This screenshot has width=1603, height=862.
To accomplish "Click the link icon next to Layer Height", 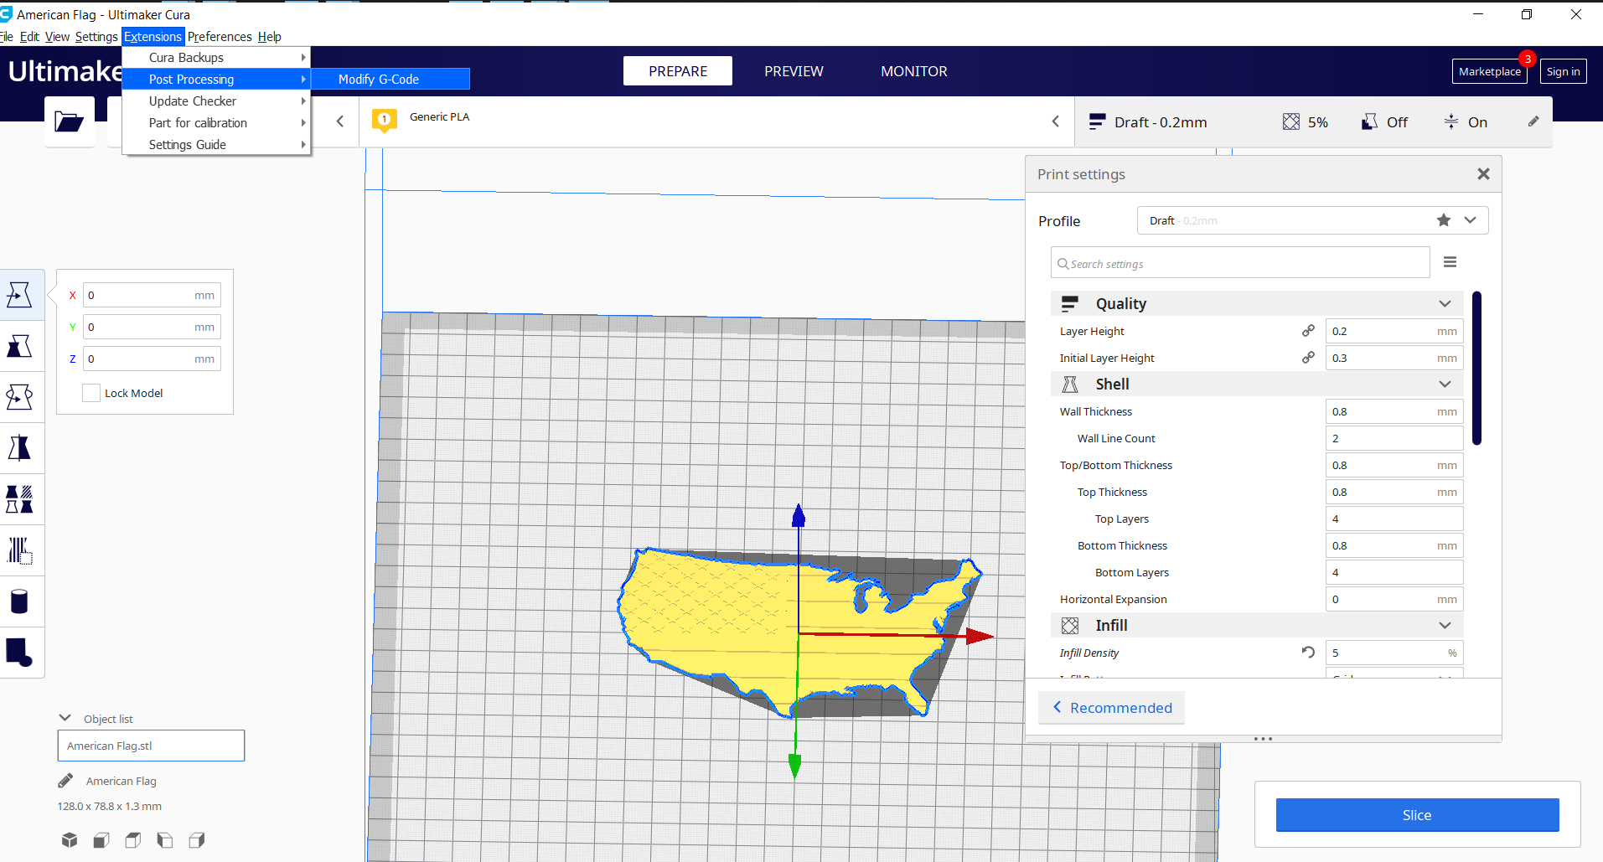I will 1308,331.
